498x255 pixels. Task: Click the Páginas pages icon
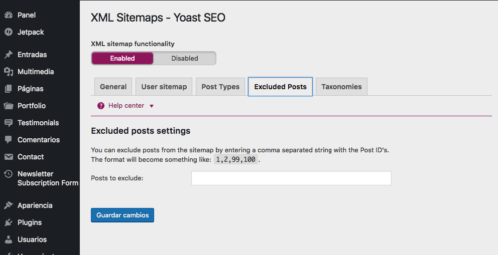9,89
